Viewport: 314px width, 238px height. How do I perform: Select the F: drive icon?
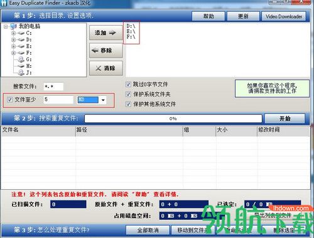[21, 53]
